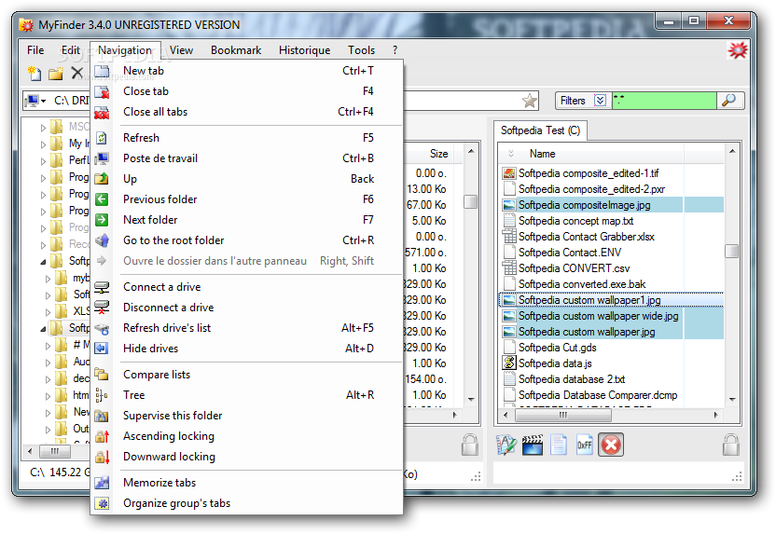776x534 pixels.
Task: Select file Softpedia Cut.gds
Action: click(x=557, y=348)
